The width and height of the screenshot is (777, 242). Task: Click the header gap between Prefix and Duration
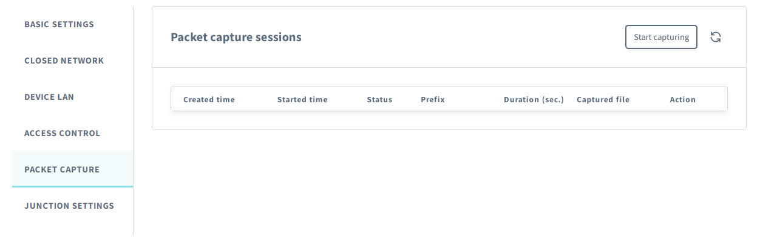click(x=474, y=99)
